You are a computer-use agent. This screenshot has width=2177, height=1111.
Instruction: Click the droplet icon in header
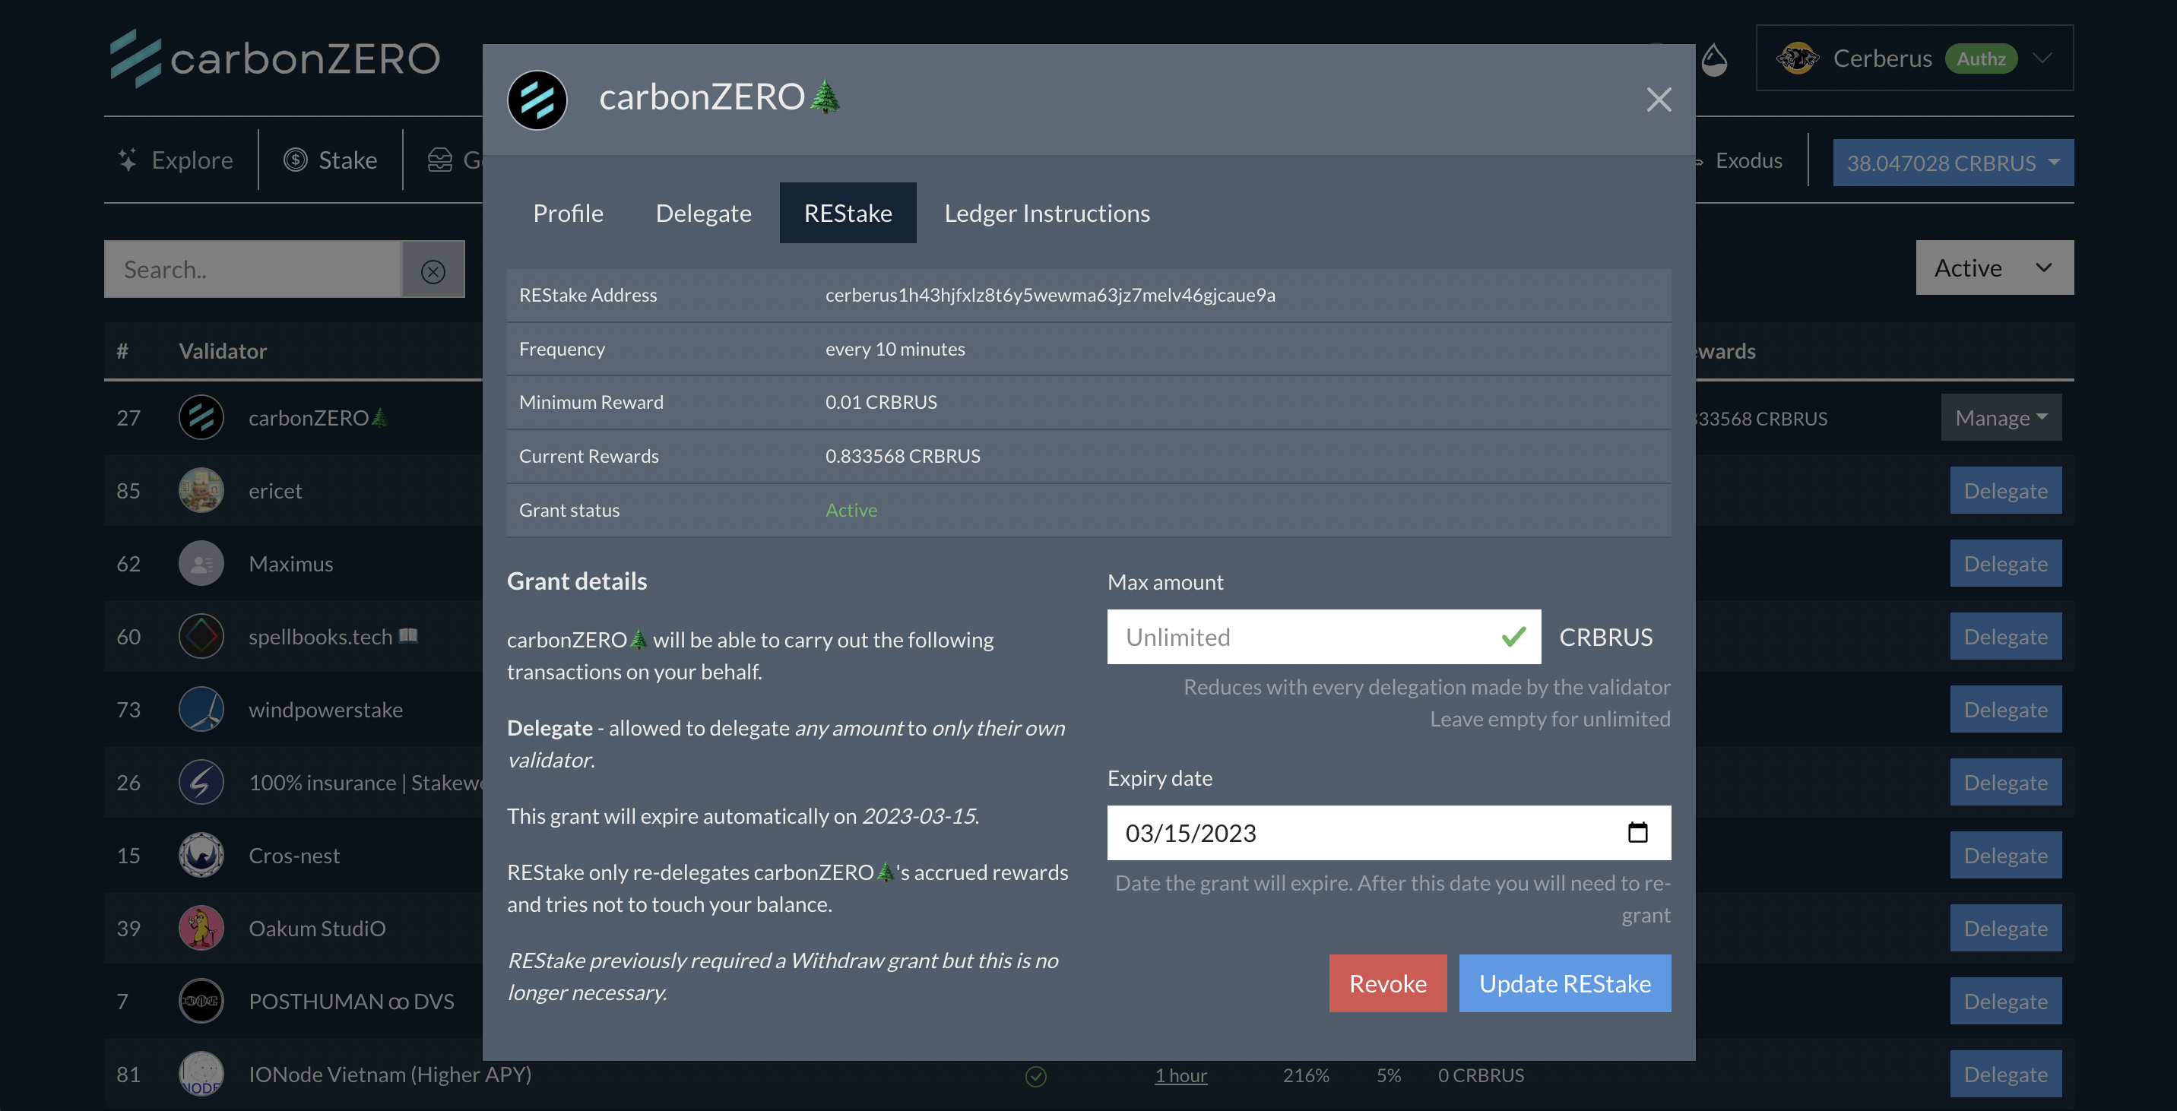1713,59
